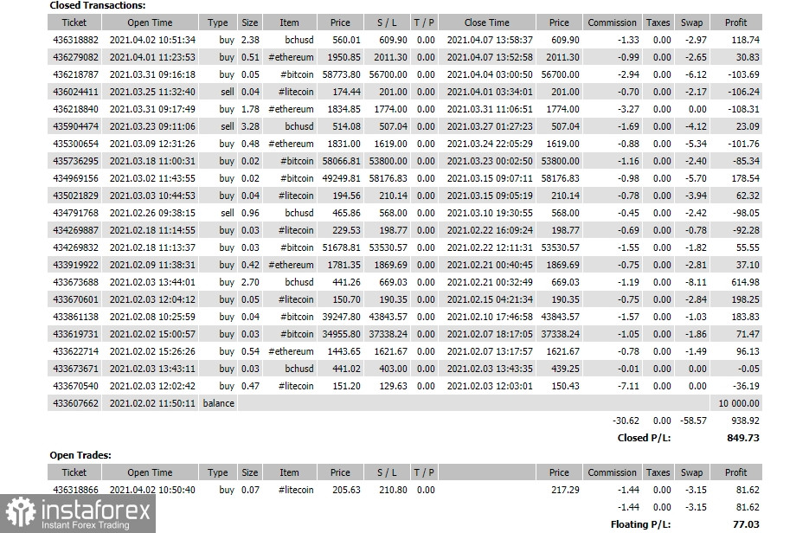The image size is (809, 533).
Task: Click the 'Open Trades:' heading
Action: click(80, 455)
